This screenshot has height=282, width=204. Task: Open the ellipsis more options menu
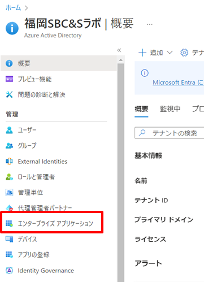[x=150, y=24]
